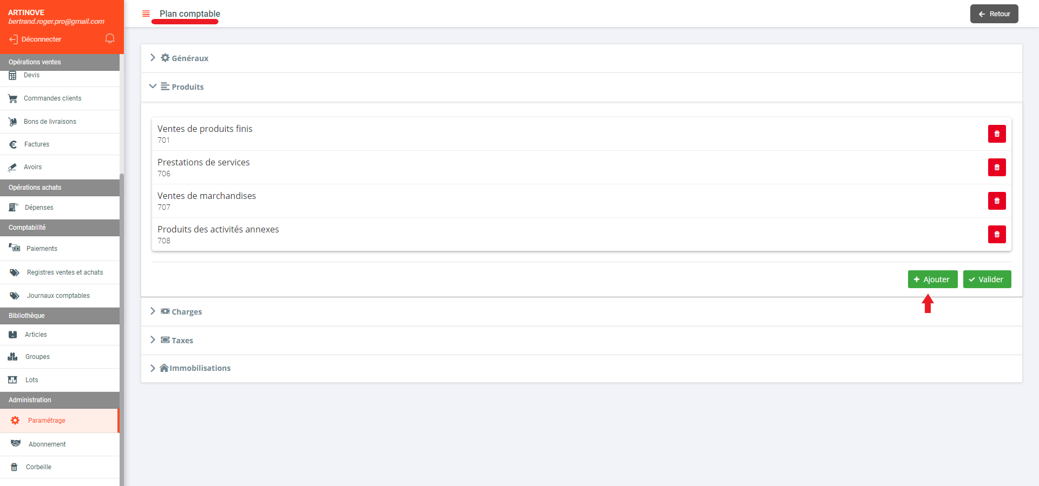Delete the Prestations de services account
Image resolution: width=1039 pixels, height=486 pixels.
996,167
